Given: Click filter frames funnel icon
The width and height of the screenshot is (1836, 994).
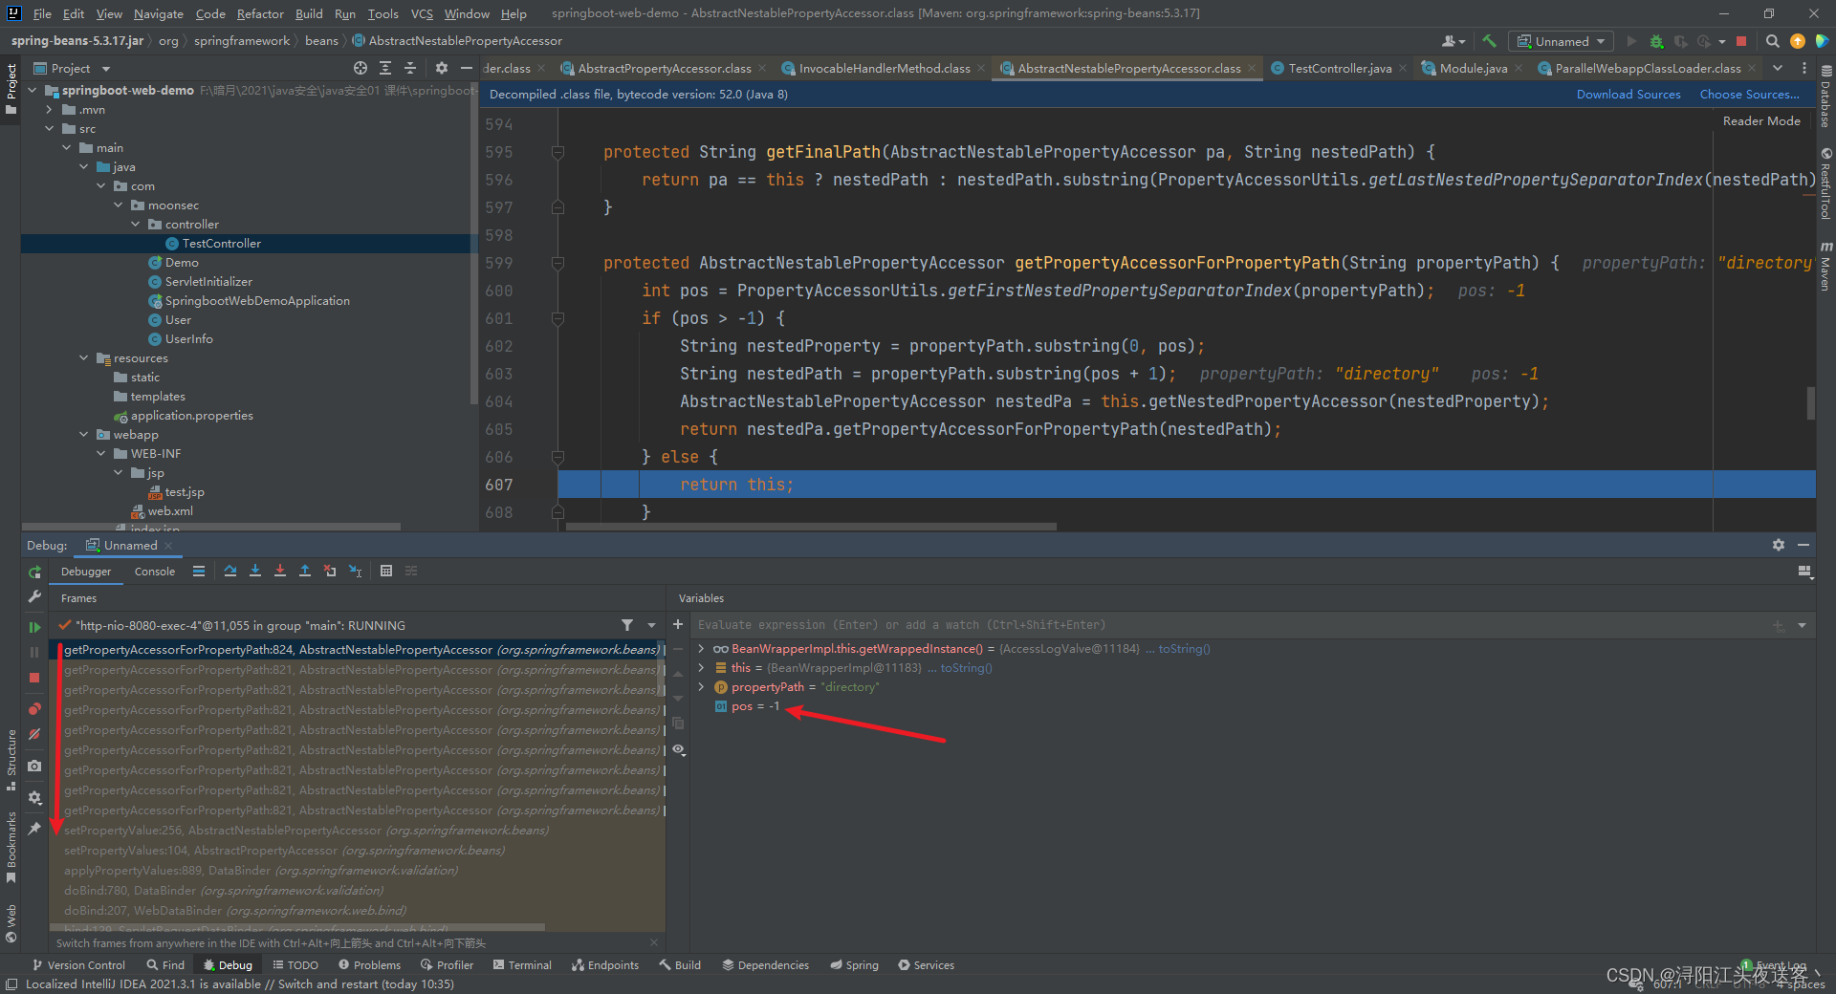Looking at the screenshot, I should [627, 625].
